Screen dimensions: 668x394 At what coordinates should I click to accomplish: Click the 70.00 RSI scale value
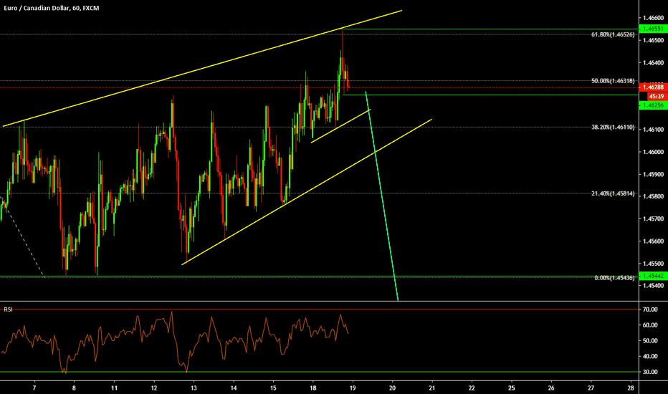point(651,309)
